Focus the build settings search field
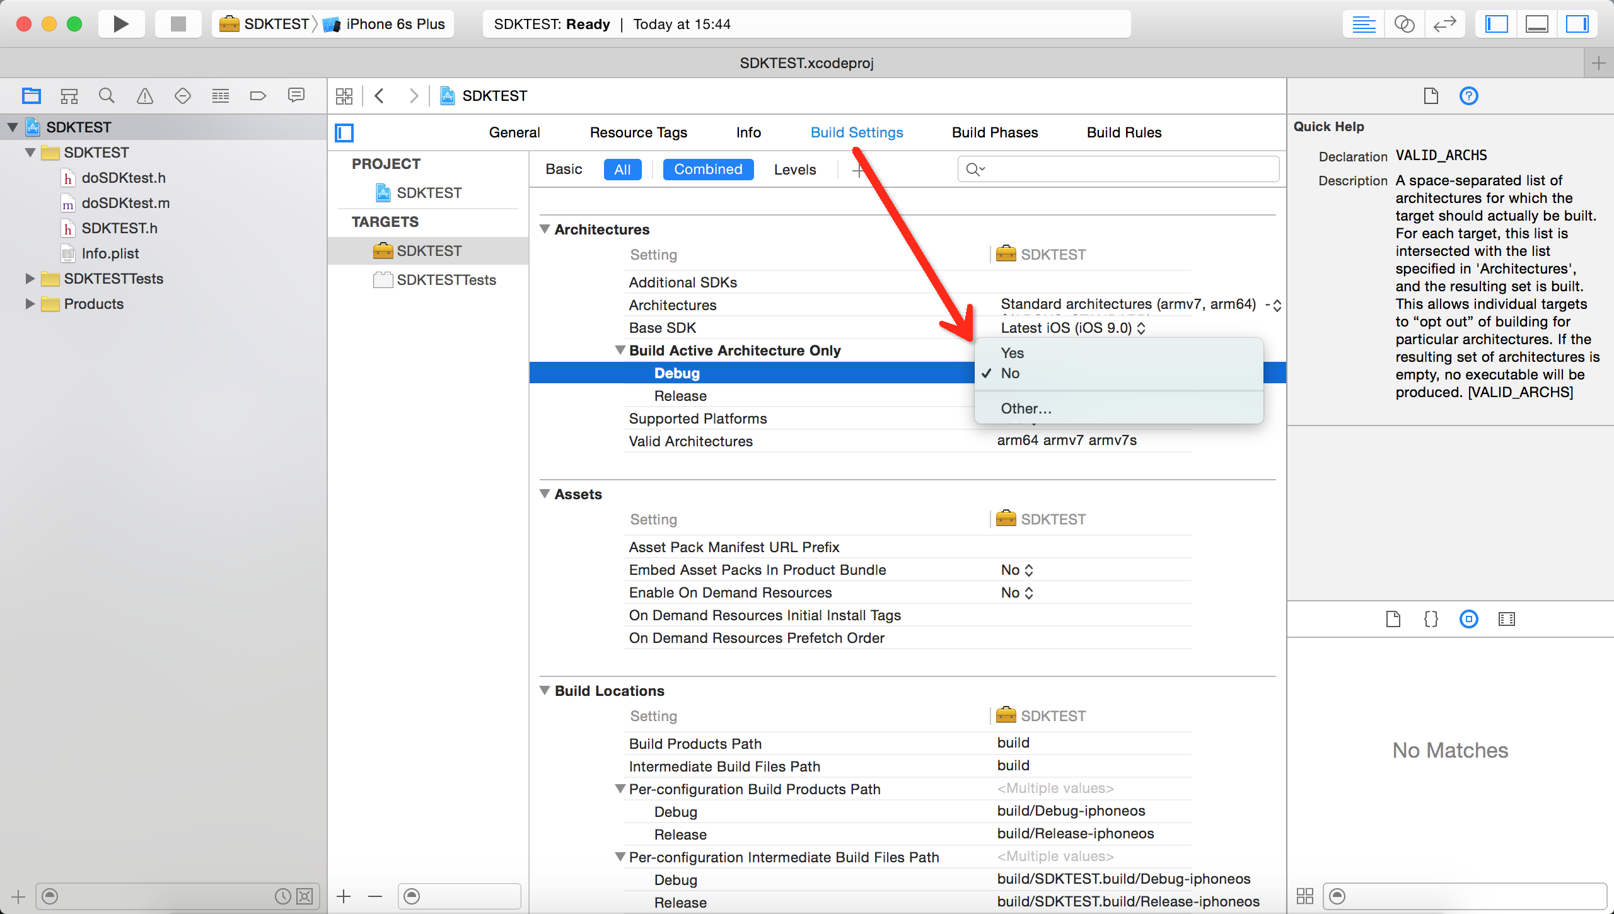Image resolution: width=1614 pixels, height=914 pixels. click(1118, 169)
